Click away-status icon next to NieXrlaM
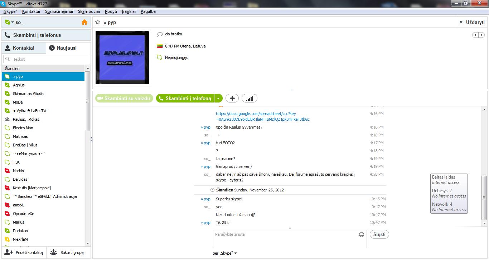The height and width of the screenshot is (260, 489). (x=7, y=239)
